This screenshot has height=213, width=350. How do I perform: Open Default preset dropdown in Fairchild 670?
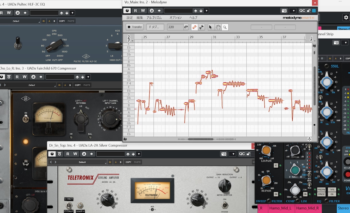point(32,85)
